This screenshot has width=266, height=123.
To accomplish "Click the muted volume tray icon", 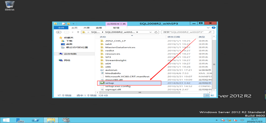I will pyautogui.click(x=235, y=120).
